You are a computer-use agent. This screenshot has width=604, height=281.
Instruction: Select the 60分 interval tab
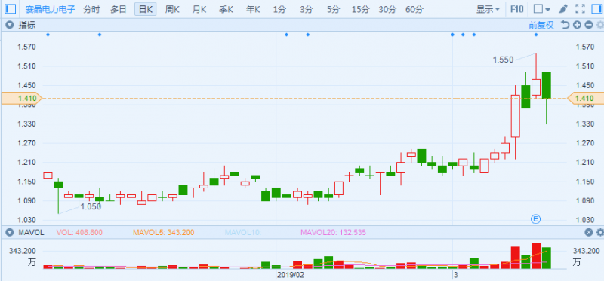pyautogui.click(x=414, y=9)
